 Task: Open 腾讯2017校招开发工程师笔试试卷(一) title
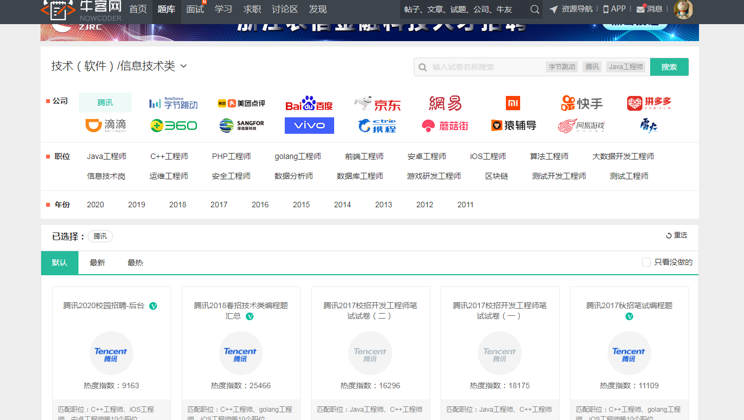pyautogui.click(x=500, y=310)
